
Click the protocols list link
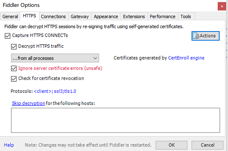coord(55,91)
